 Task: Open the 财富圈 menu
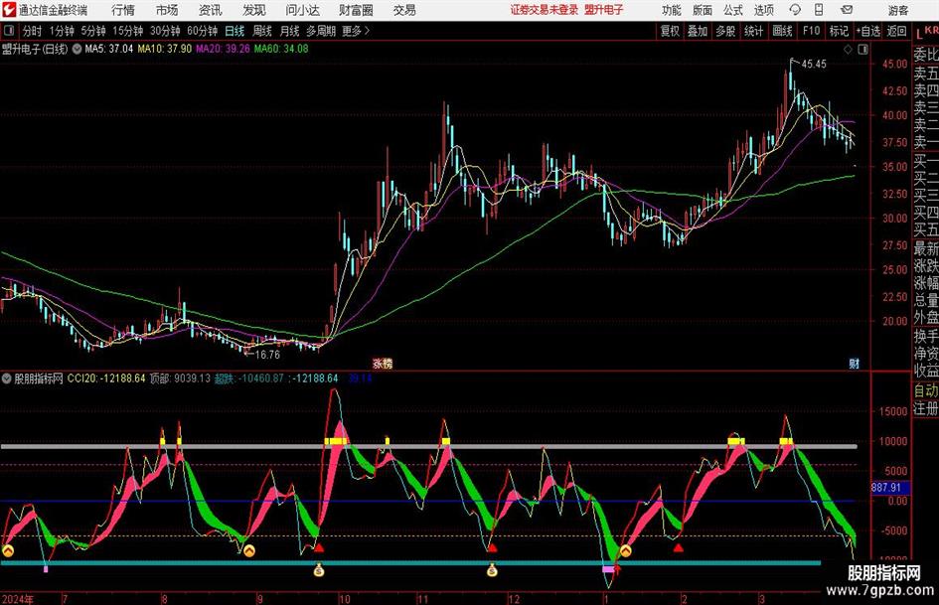coord(356,10)
